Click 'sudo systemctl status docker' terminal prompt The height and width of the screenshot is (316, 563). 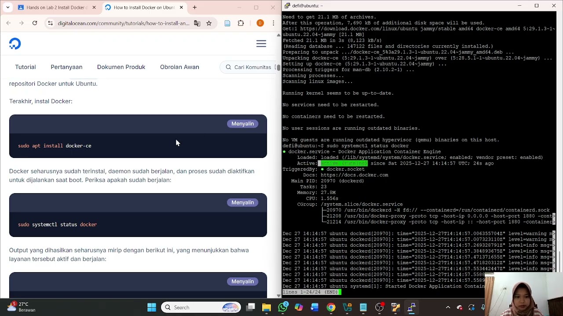tap(368, 146)
